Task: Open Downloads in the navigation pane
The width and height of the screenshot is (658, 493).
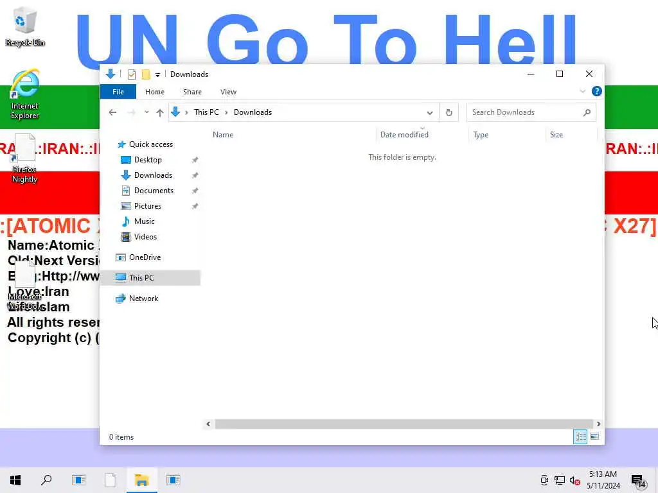Action: (153, 175)
